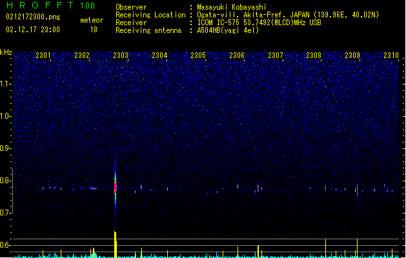406x258 pixels.
Task: Click the 2304 time axis marker
Action: 159,55
